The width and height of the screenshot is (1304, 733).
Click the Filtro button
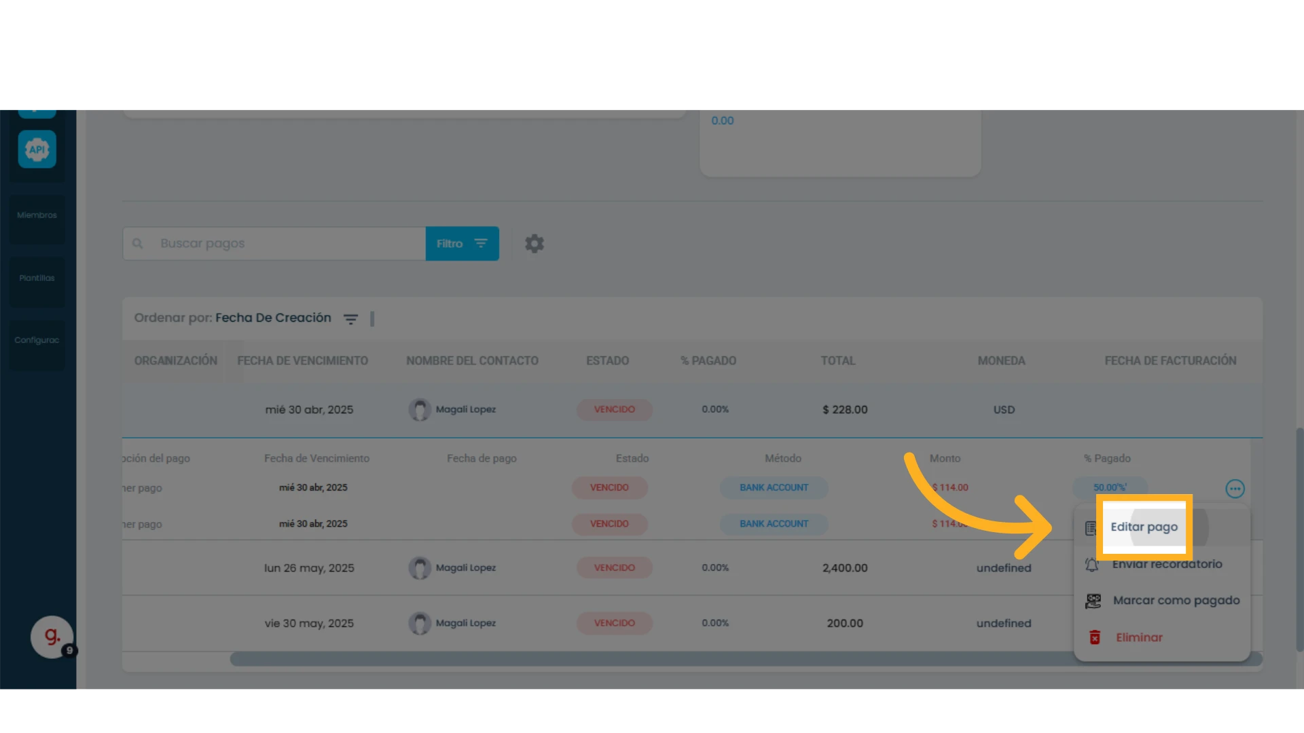pos(462,244)
